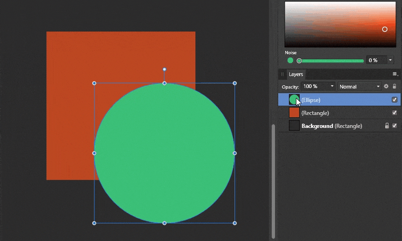Image resolution: width=402 pixels, height=241 pixels.
Task: Select the (Rectangle) layer row text
Action: (315, 113)
